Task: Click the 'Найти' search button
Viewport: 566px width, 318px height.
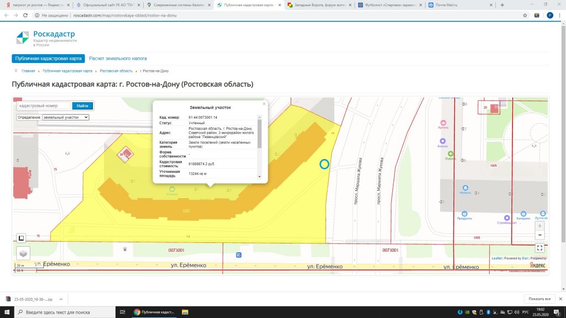Action: click(x=82, y=105)
